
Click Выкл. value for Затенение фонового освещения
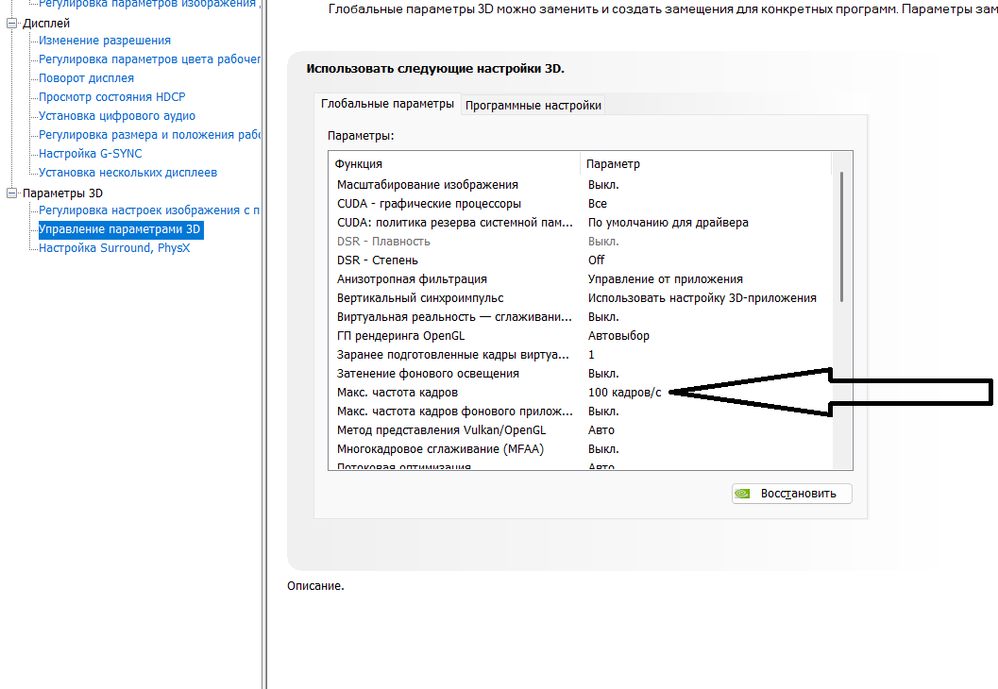[603, 374]
